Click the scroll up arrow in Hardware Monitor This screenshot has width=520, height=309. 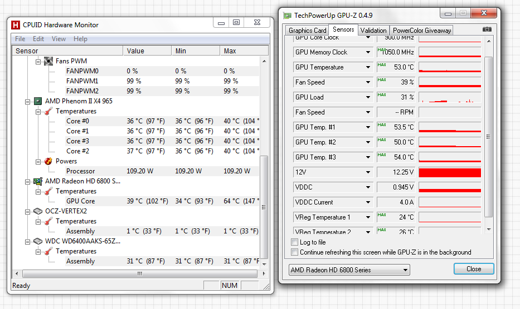(264, 61)
